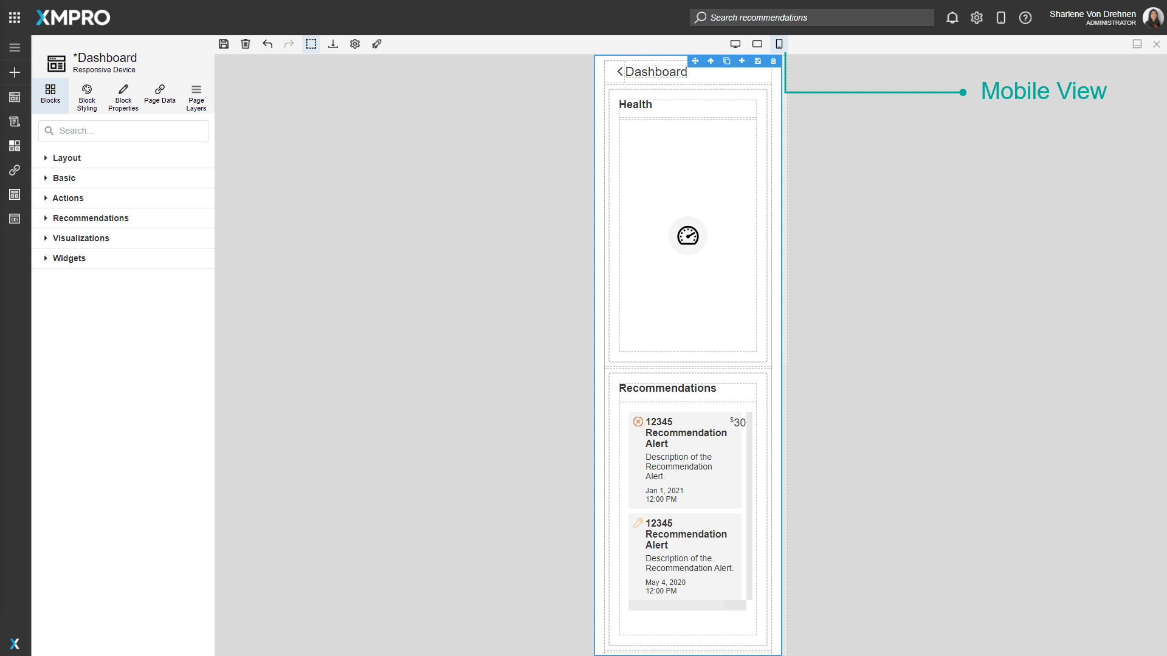Toggle the marquee selection mode in the toolbar
The image size is (1167, 656).
311,44
